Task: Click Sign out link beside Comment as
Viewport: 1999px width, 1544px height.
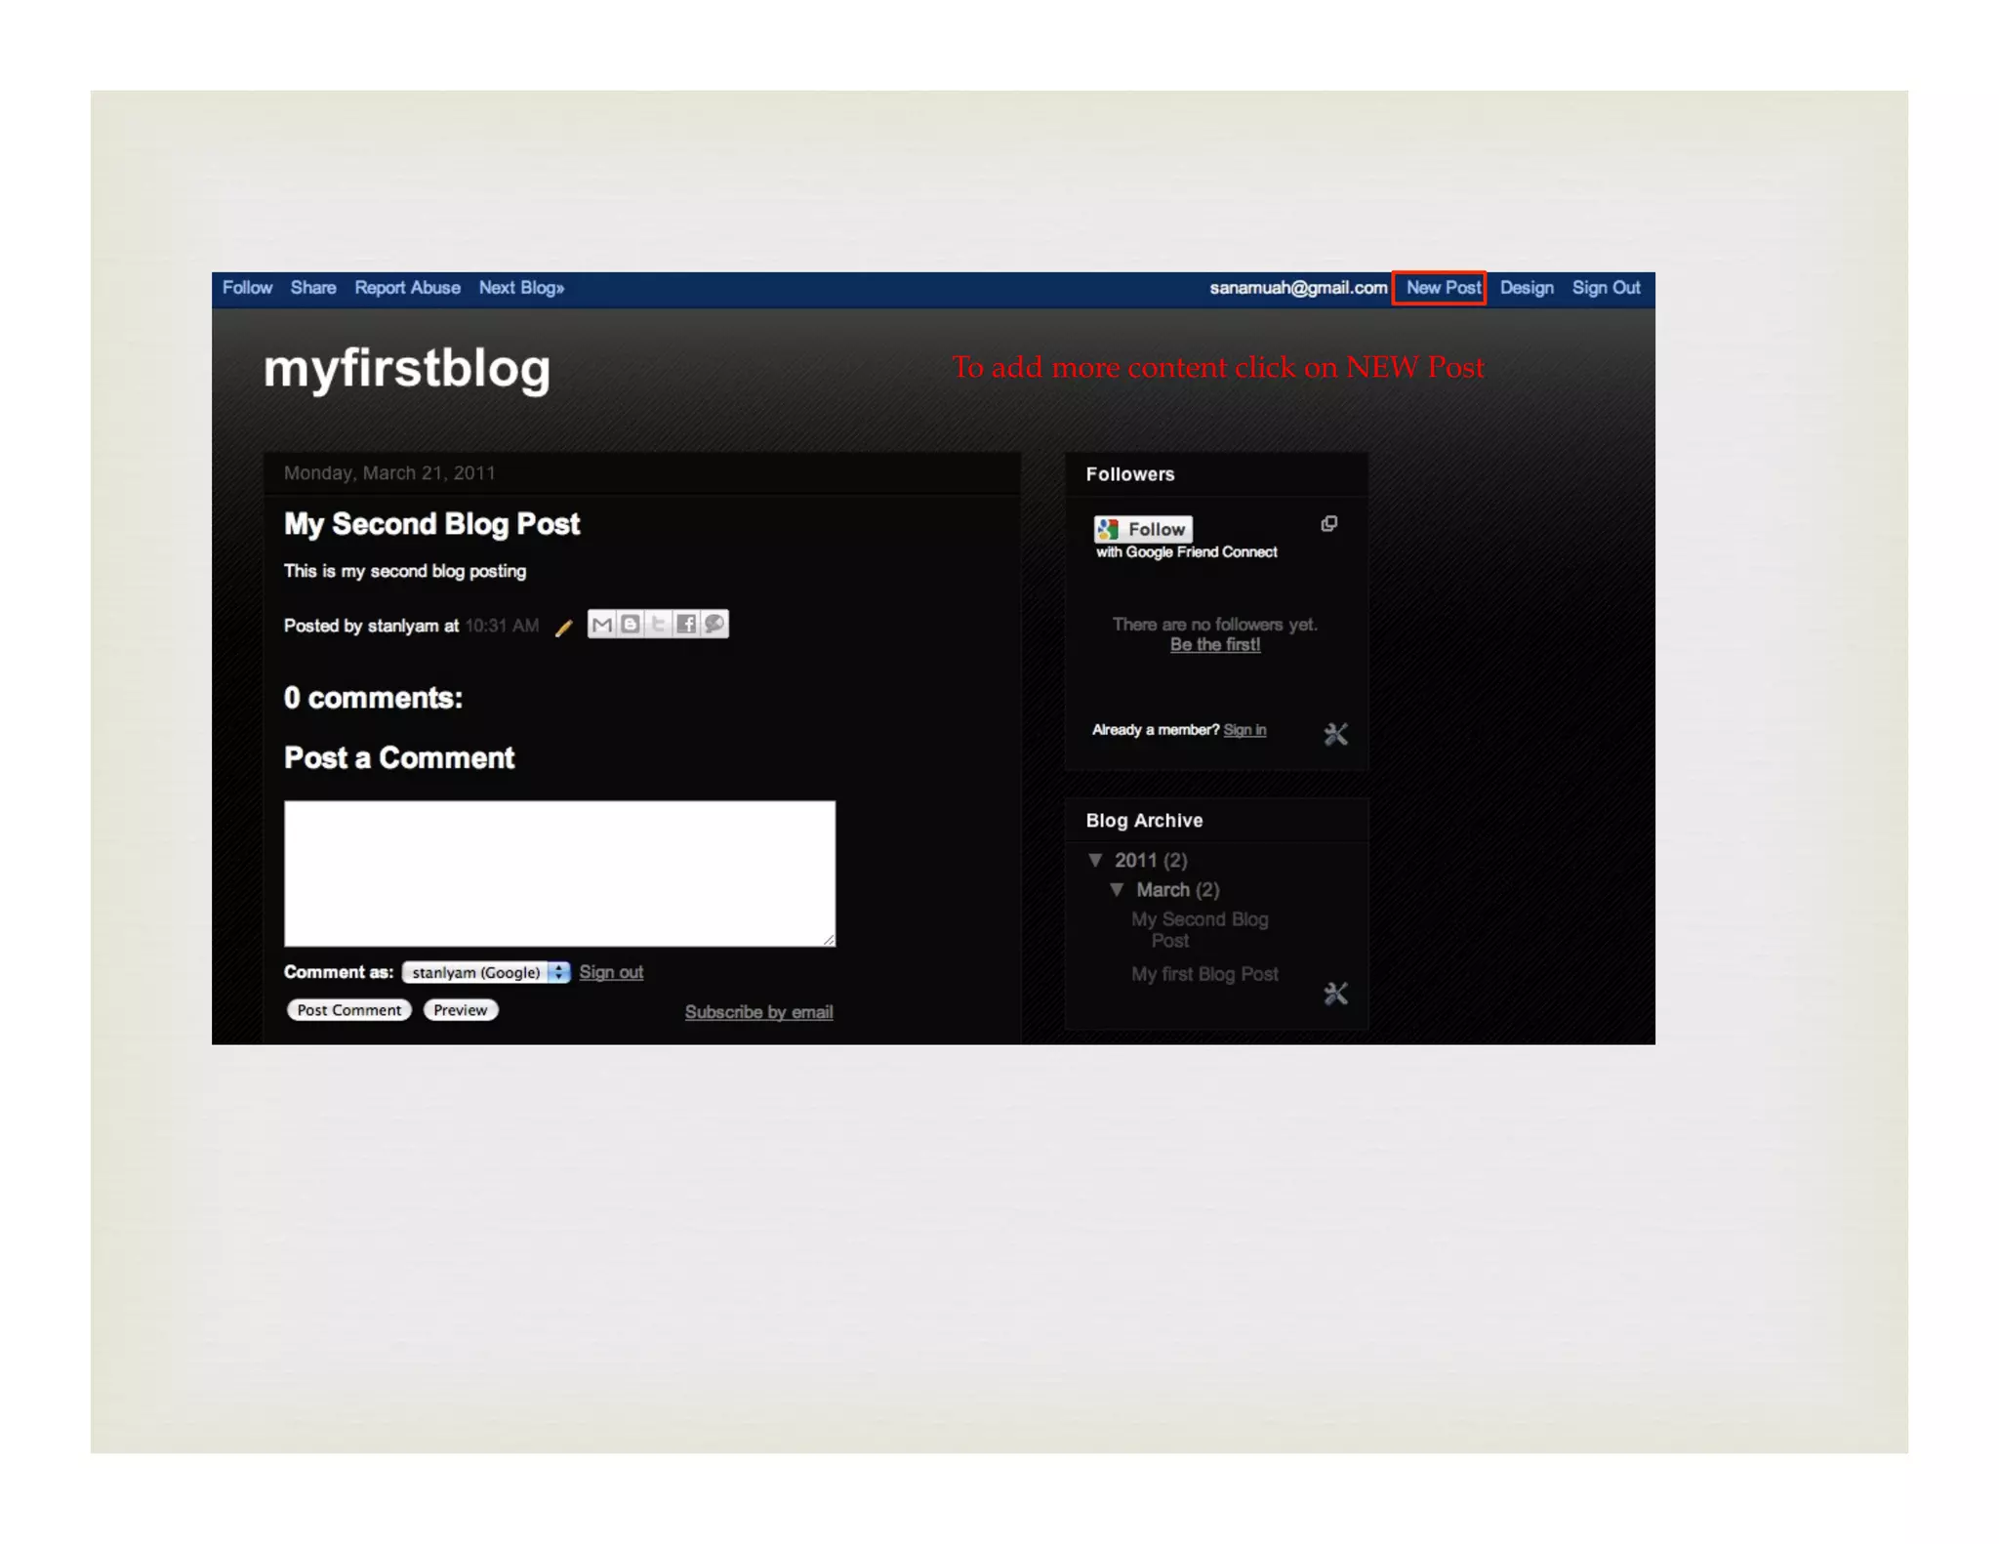Action: [611, 972]
